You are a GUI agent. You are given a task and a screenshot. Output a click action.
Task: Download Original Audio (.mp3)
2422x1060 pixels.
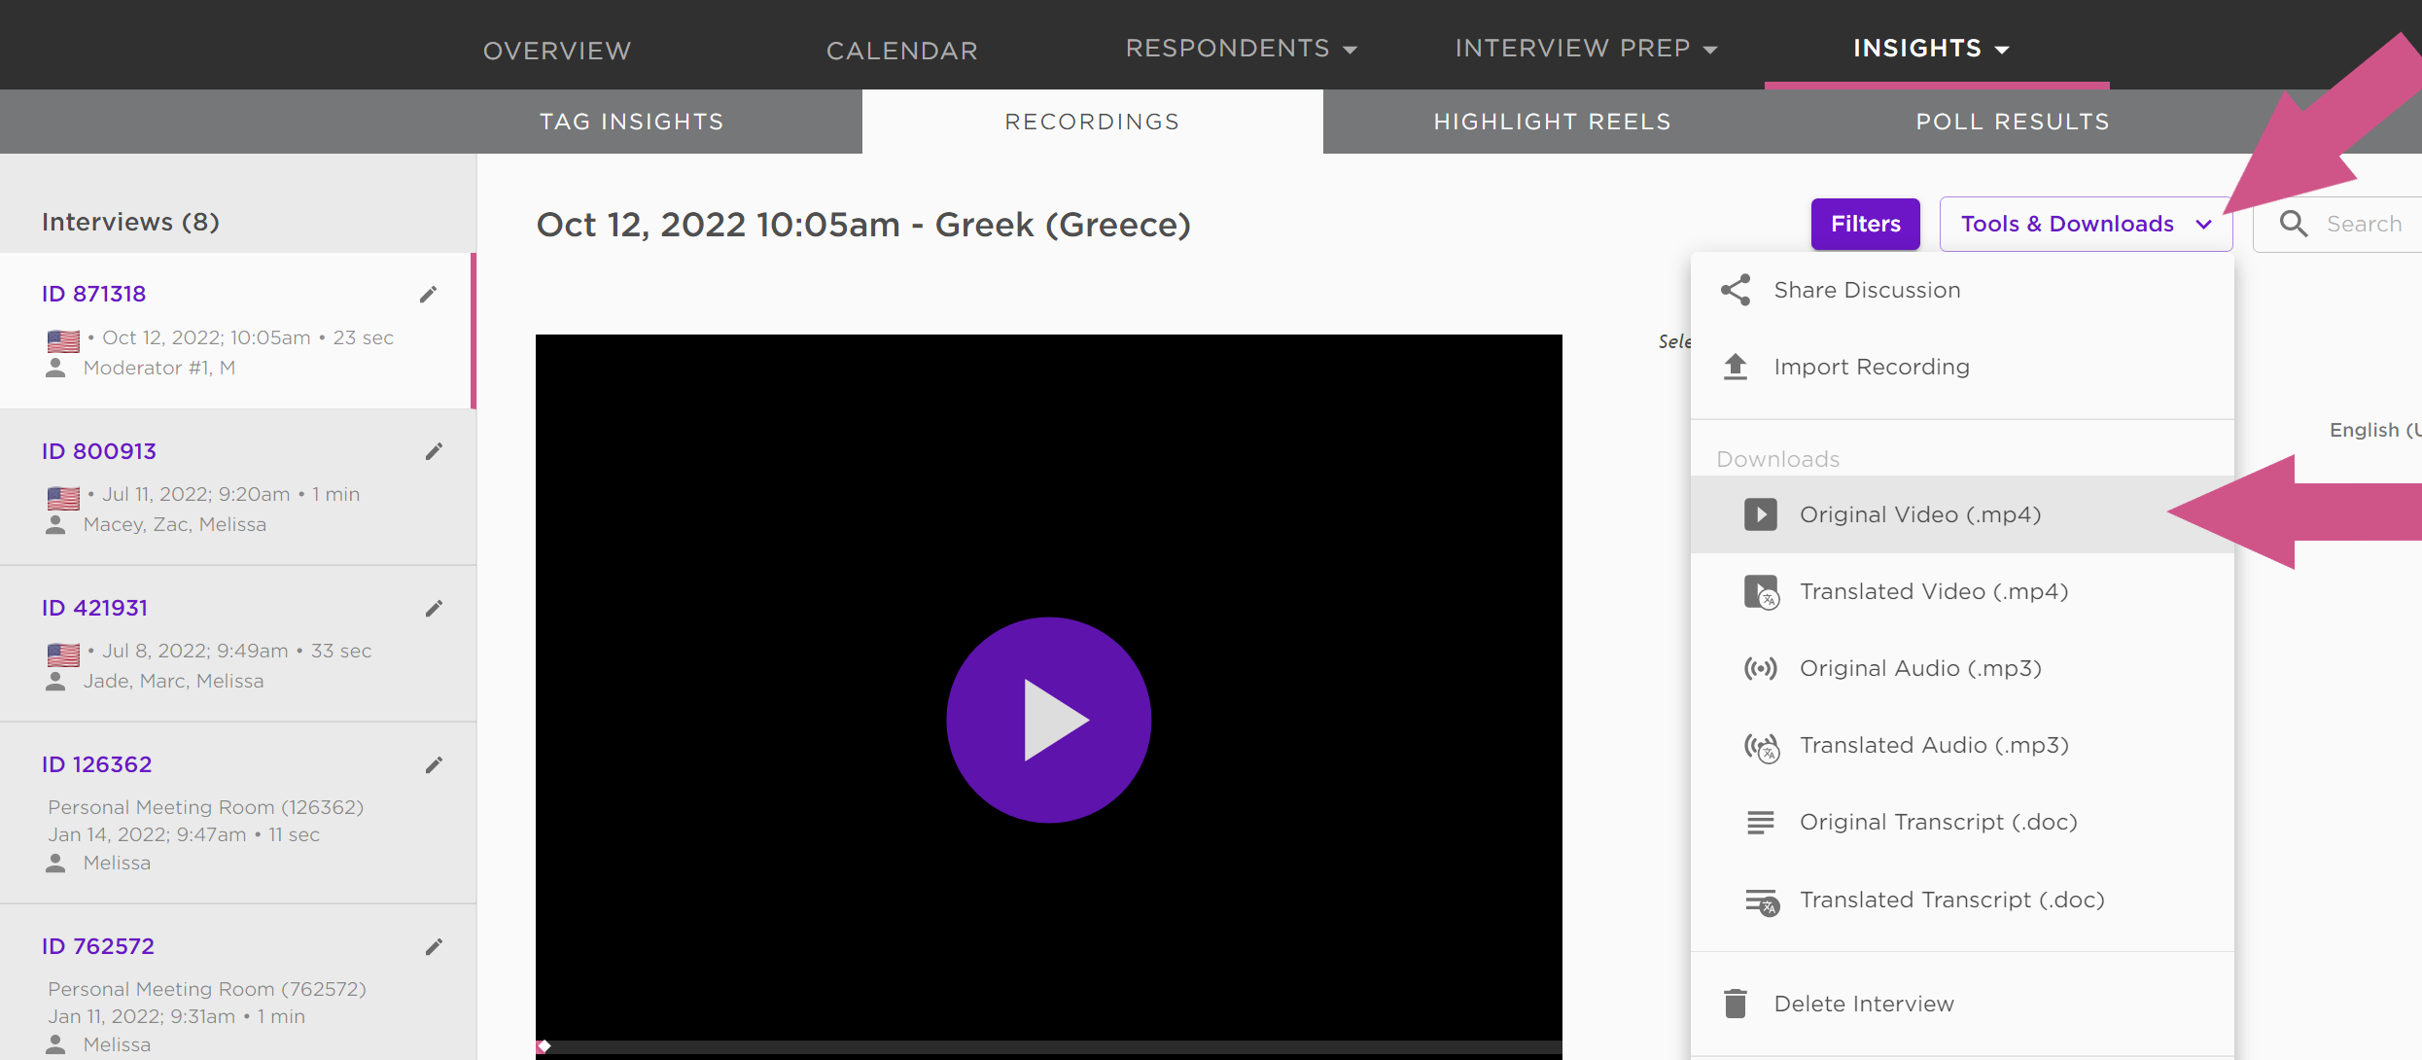pyautogui.click(x=1962, y=668)
